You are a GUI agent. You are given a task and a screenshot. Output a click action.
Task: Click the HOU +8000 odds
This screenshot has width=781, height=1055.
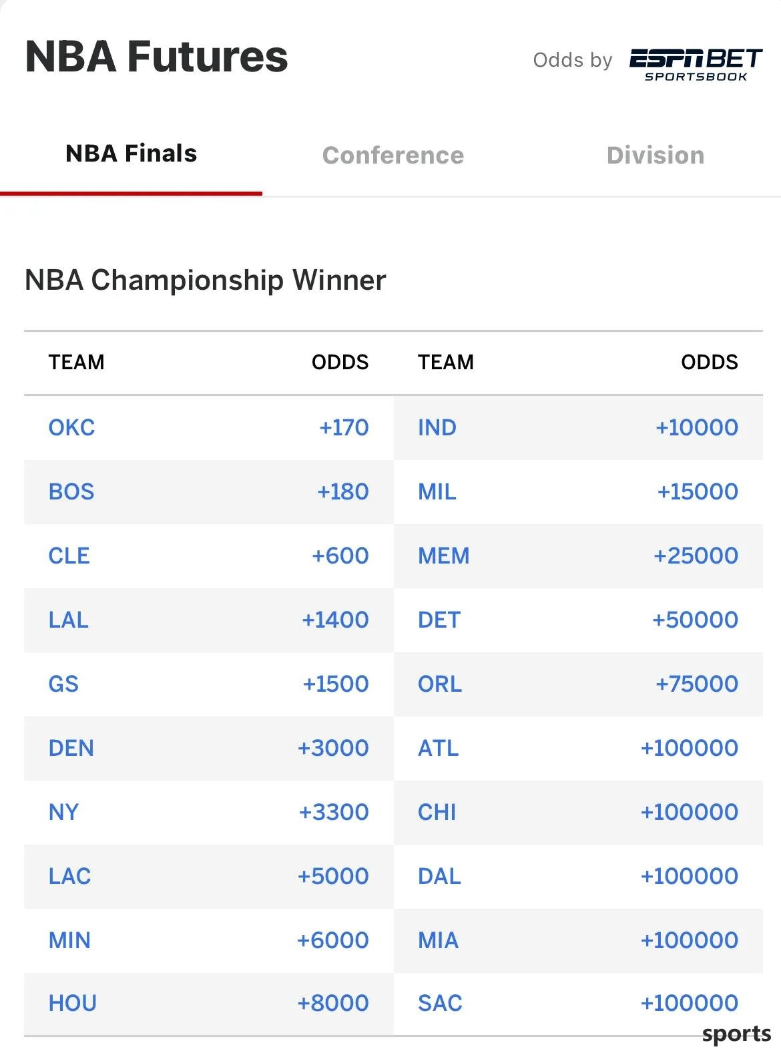[x=333, y=1003]
